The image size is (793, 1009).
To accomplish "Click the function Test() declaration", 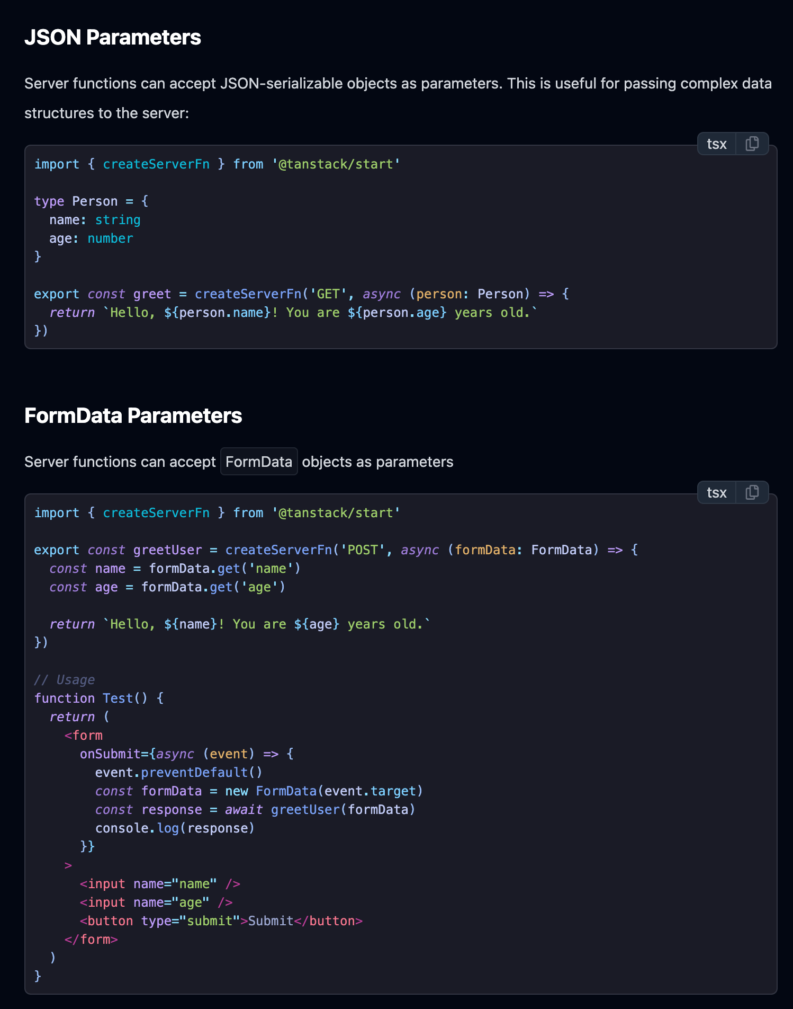I will (x=99, y=698).
